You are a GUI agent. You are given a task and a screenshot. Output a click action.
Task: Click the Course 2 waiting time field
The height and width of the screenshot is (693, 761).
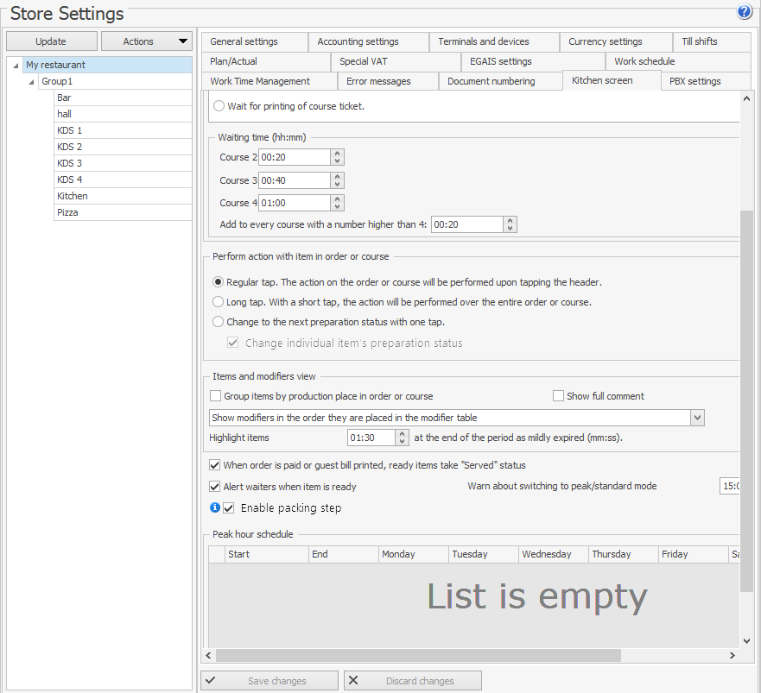(x=294, y=157)
